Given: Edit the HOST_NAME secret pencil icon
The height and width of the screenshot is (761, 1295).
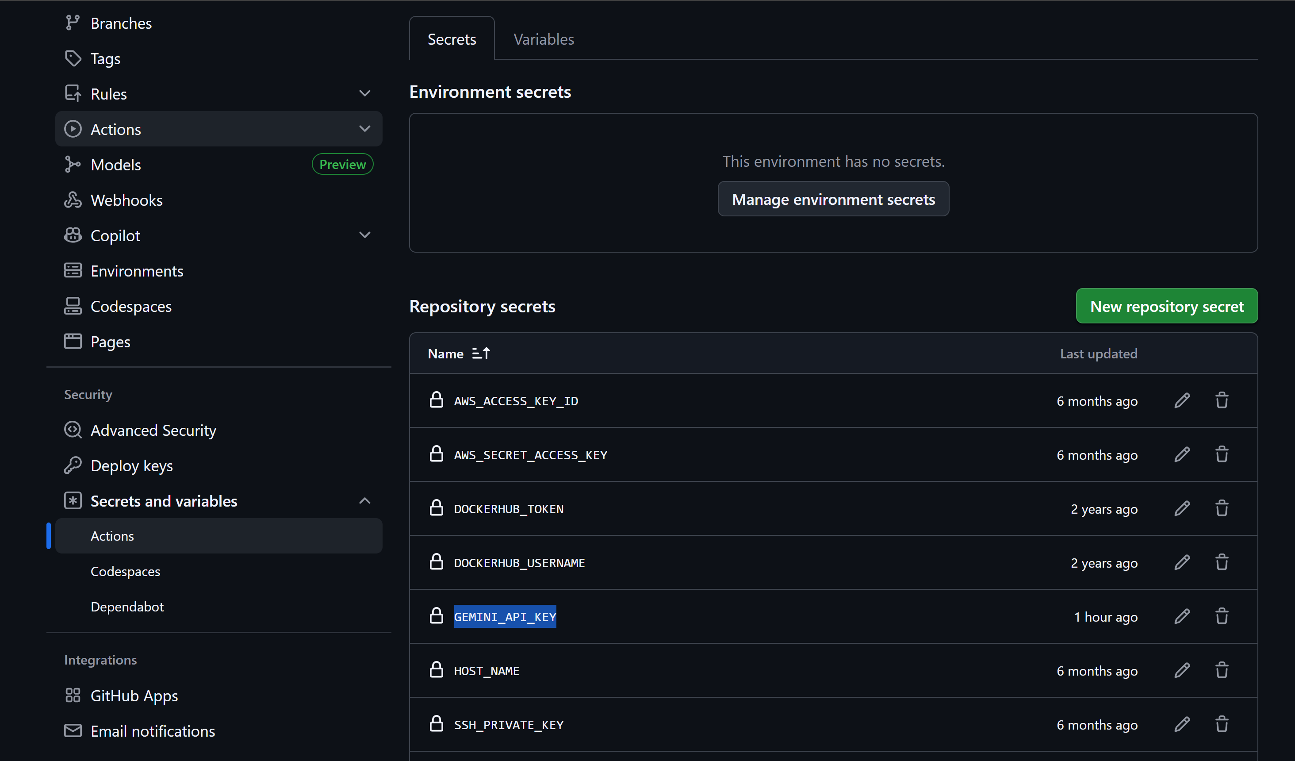Looking at the screenshot, I should [x=1182, y=670].
